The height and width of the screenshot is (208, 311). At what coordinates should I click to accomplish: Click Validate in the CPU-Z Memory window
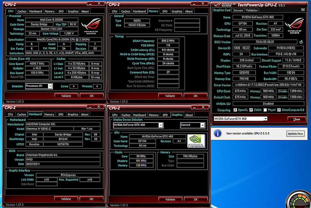[170, 96]
